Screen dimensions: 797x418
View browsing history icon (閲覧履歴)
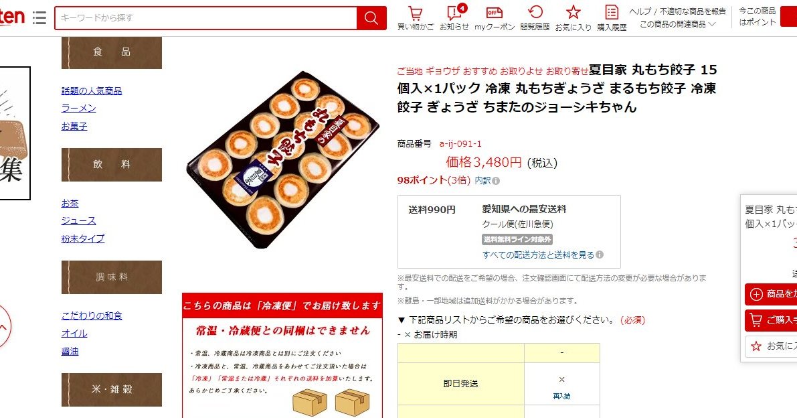[x=535, y=18]
